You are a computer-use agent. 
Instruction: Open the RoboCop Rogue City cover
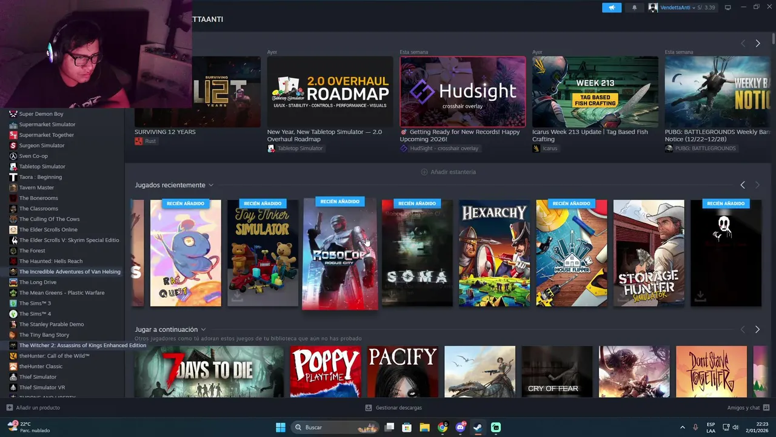(x=339, y=254)
